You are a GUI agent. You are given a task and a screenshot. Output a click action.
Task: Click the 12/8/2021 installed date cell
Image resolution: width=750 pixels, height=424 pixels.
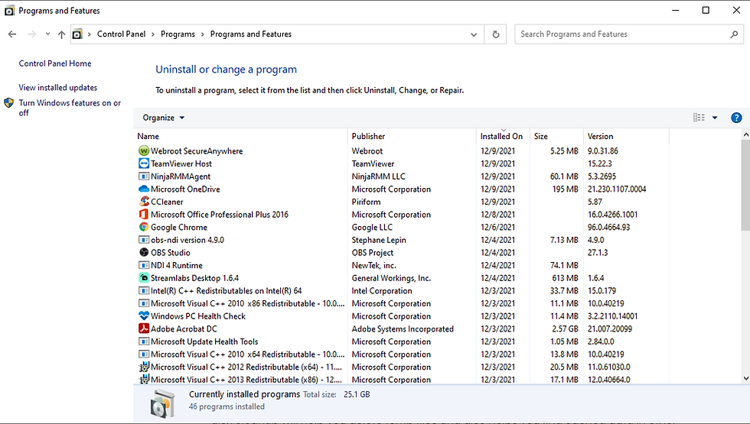tap(498, 215)
